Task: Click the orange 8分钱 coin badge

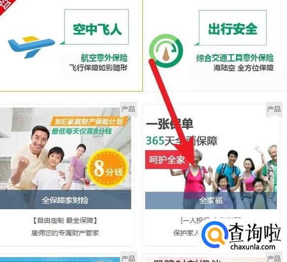Action: pos(108,168)
